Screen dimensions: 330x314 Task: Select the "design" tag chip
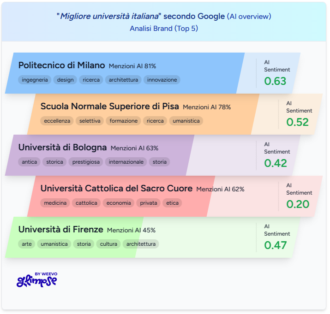(65, 80)
